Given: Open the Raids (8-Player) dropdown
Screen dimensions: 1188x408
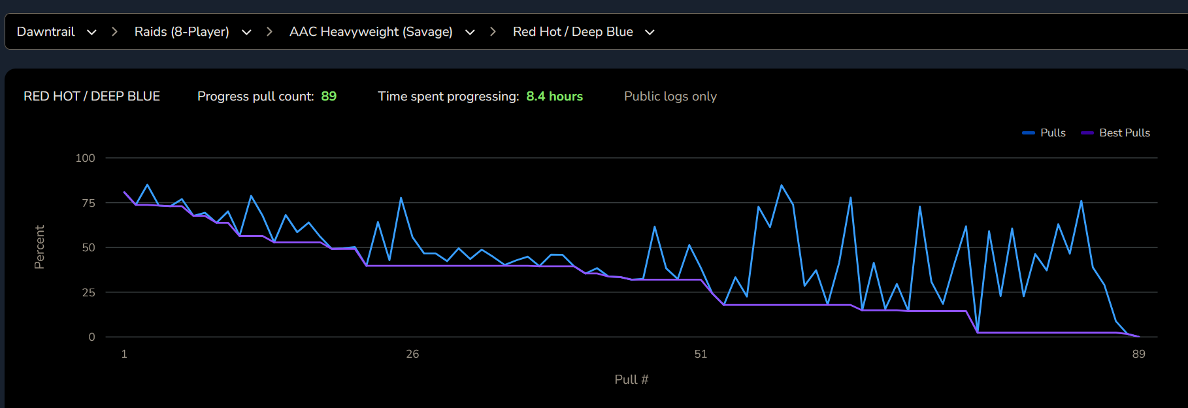Looking at the screenshot, I should click(x=193, y=31).
